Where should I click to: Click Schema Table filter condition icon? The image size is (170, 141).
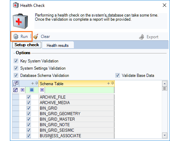click(42, 90)
